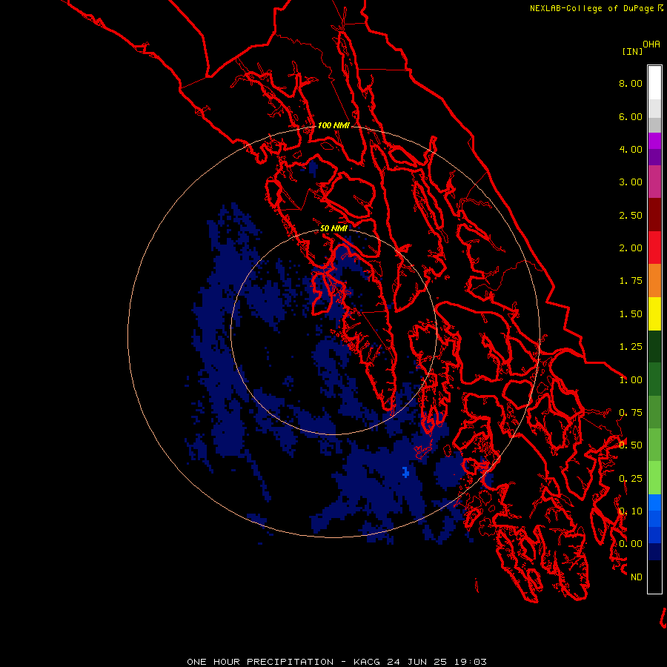Click the orange 1.75 inch legend swatch
Image resolution: width=667 pixels, height=667 pixels.
tap(654, 281)
